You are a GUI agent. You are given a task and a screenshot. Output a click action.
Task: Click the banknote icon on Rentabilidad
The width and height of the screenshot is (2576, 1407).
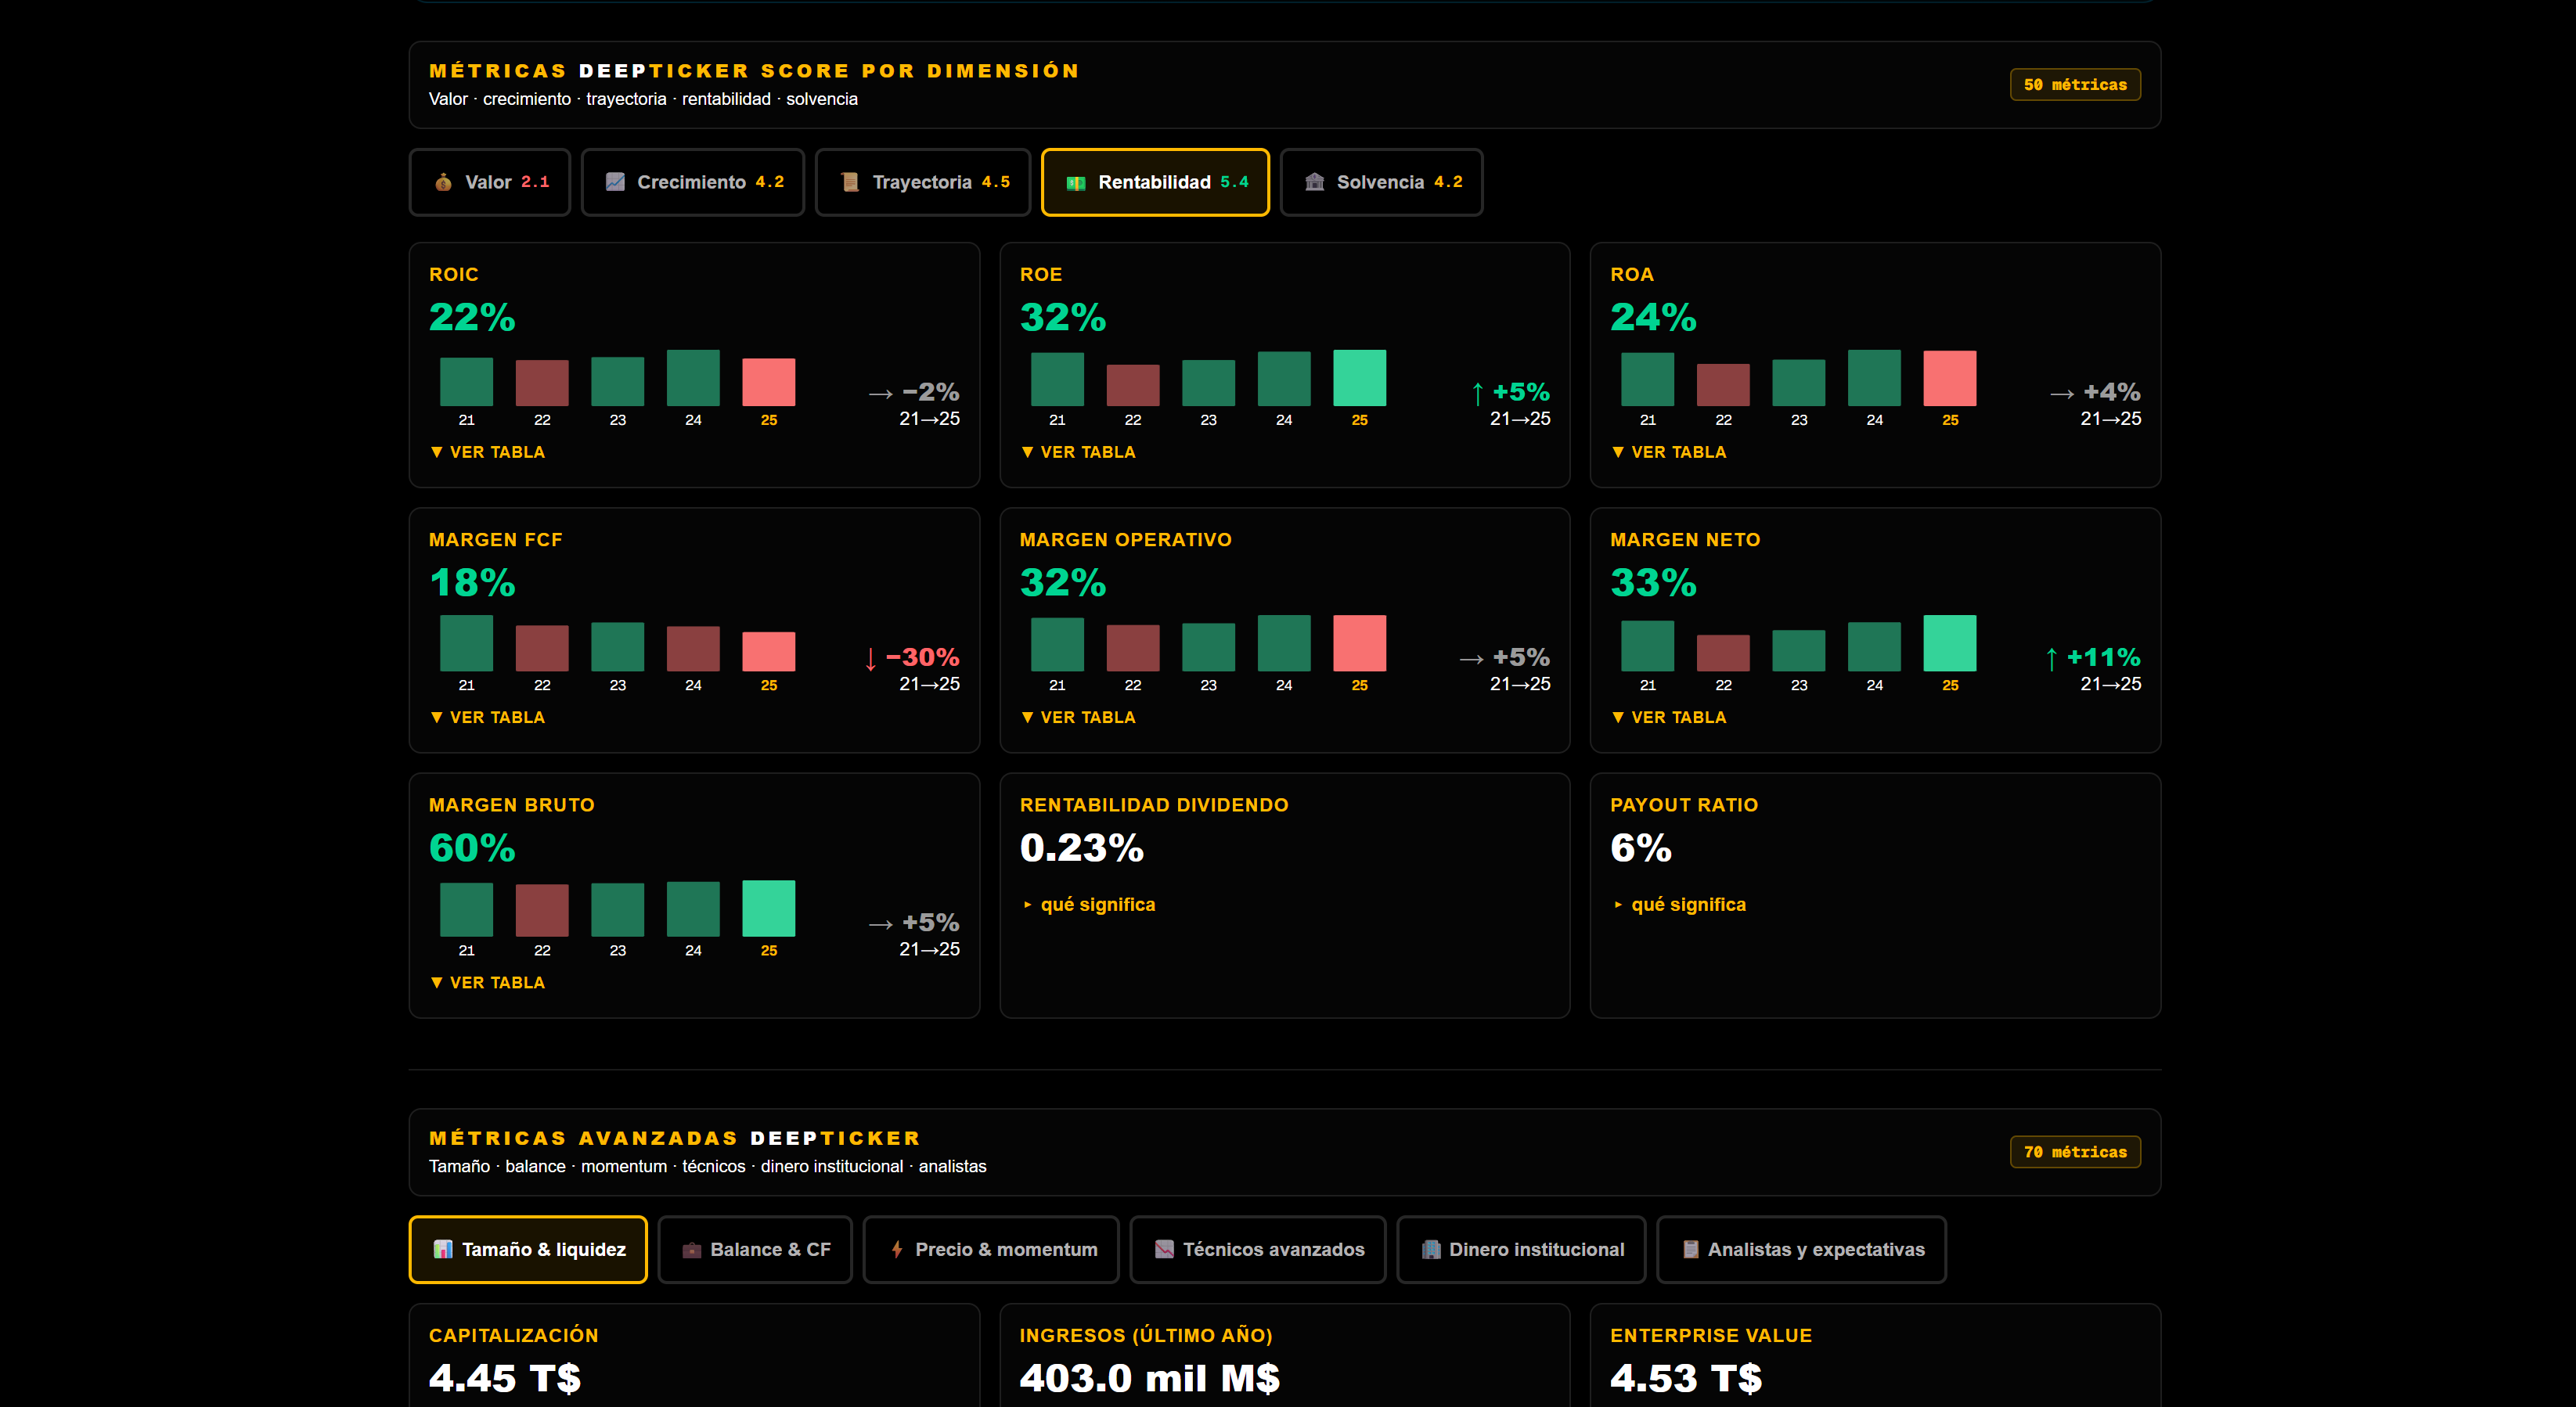point(1076,183)
